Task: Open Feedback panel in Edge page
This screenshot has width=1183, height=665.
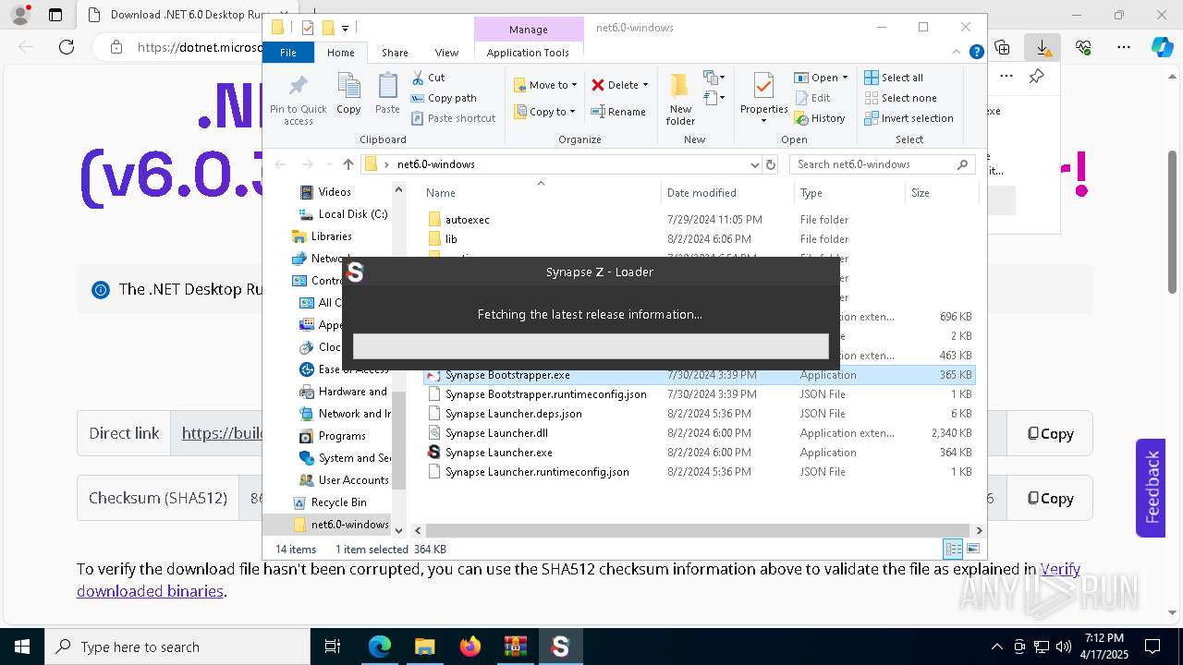Action: coord(1151,488)
